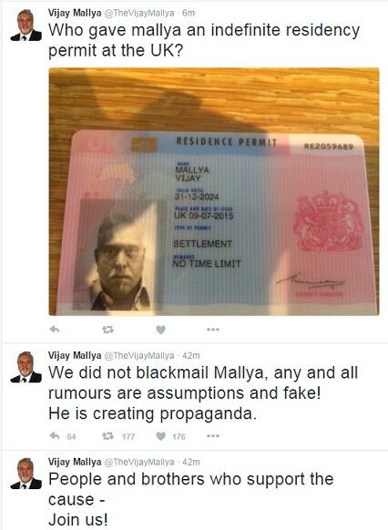Screen dimensions: 388x530
Task: Click the Vijay Mallya name on first tweet
Action: coord(75,13)
